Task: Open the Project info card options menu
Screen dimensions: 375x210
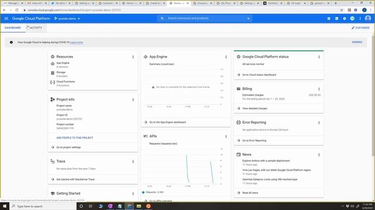Action: point(133,100)
